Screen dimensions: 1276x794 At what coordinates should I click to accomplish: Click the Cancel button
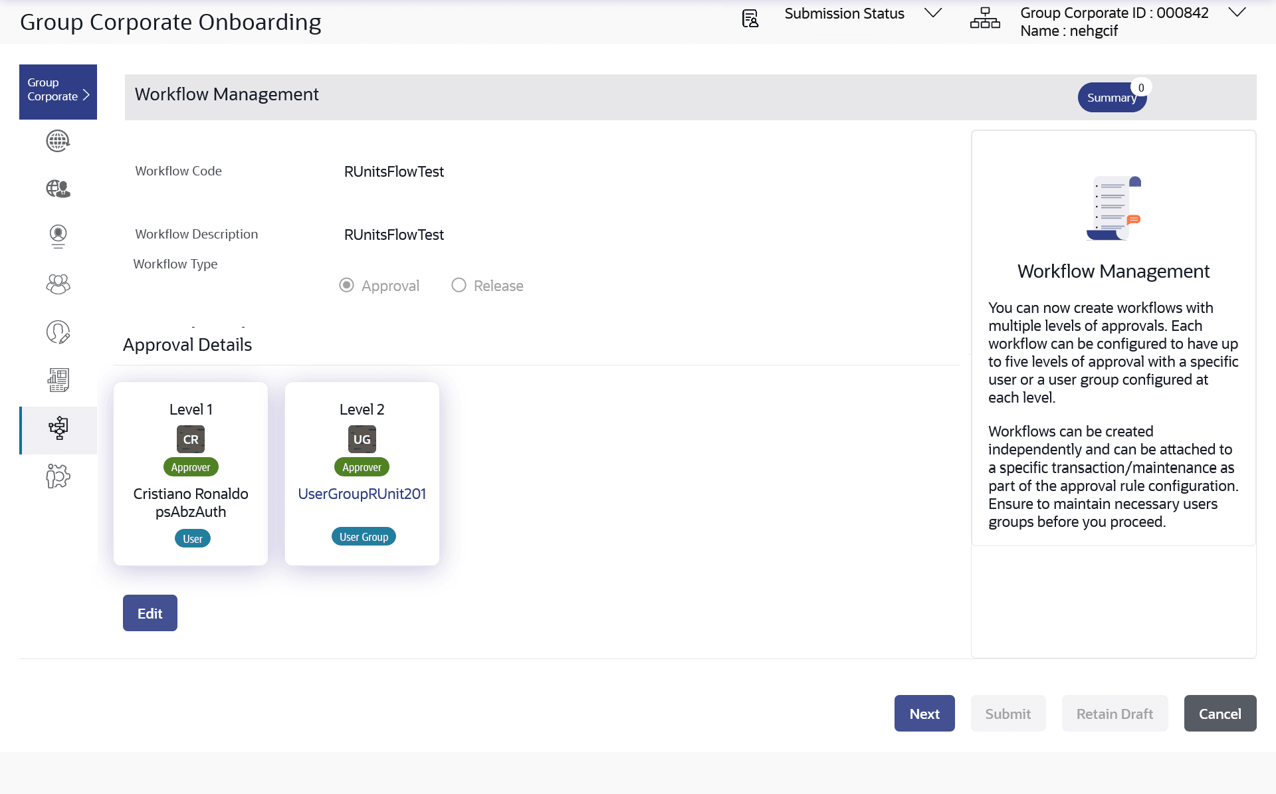(x=1220, y=713)
